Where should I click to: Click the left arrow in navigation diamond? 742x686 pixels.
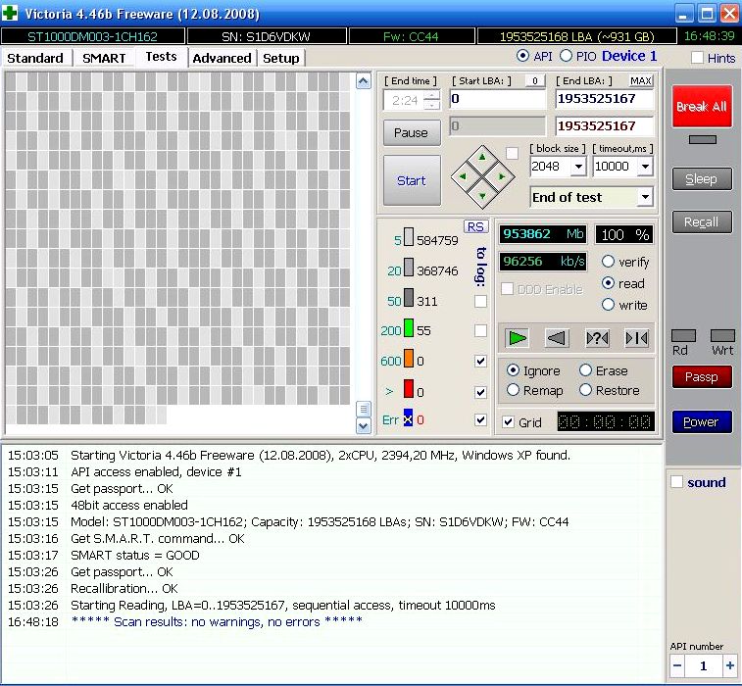pos(463,176)
